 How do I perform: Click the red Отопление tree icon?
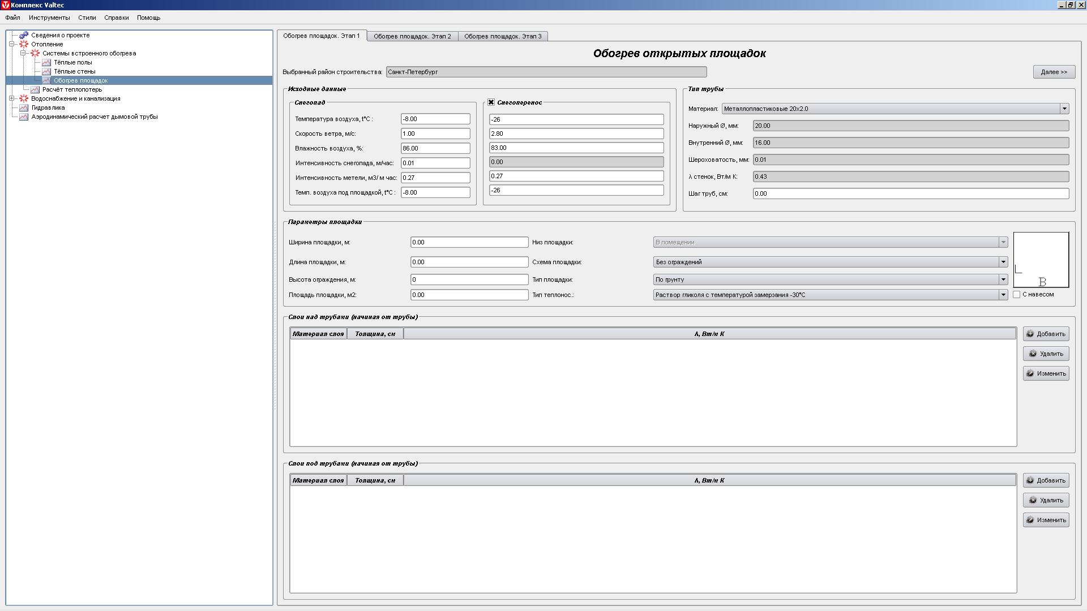pyautogui.click(x=24, y=44)
